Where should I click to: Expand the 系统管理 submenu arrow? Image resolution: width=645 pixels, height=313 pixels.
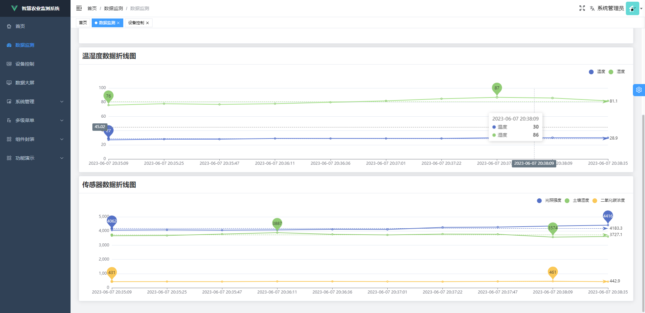[62, 102]
